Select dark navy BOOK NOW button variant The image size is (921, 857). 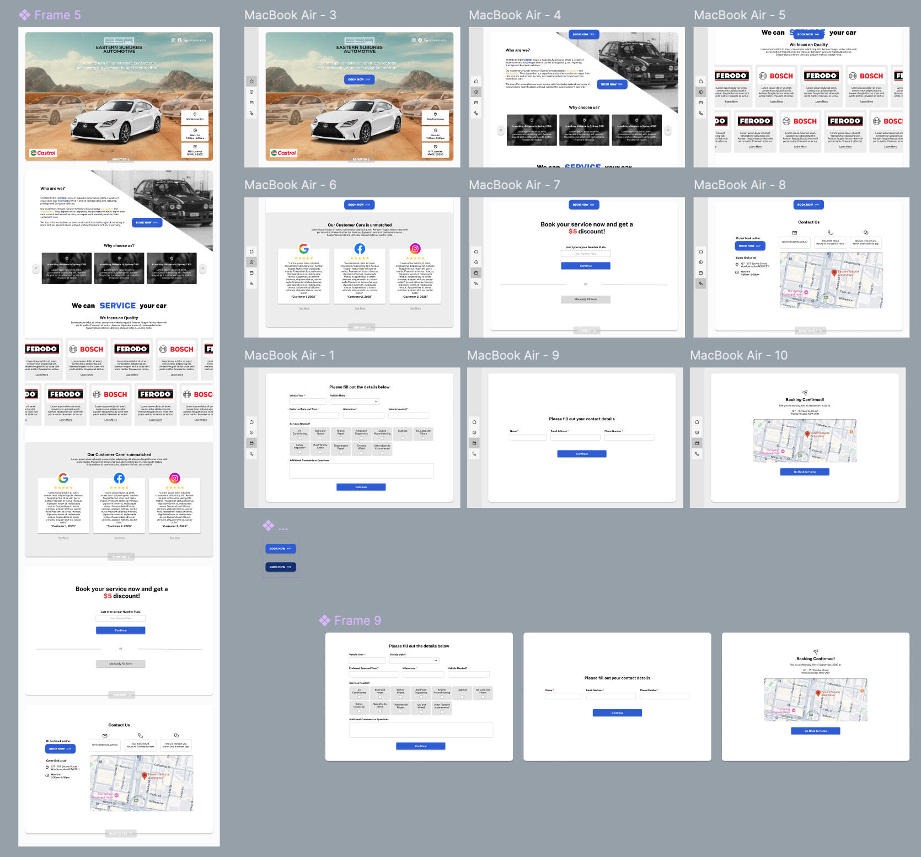pos(280,567)
